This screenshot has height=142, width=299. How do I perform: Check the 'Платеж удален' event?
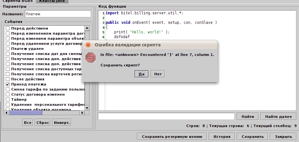[x=8, y=49]
